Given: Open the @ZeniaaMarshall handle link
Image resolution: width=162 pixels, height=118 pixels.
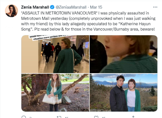Looking at the screenshot, I should pos(71,7).
